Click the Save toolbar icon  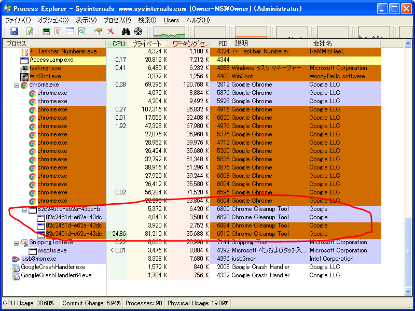14,32
